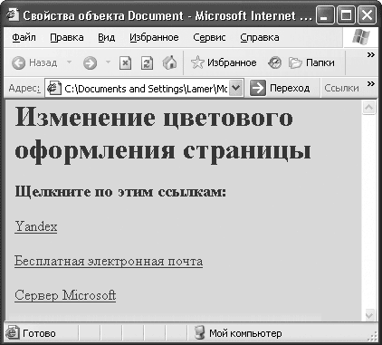Show the Folders (Папки) pane
The width and height of the screenshot is (382, 345).
click(x=311, y=62)
